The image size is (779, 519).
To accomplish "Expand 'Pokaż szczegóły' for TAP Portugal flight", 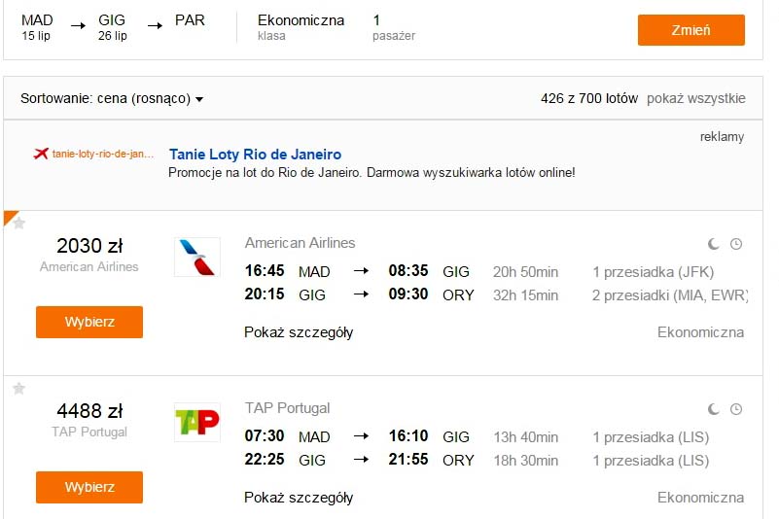I will [299, 498].
